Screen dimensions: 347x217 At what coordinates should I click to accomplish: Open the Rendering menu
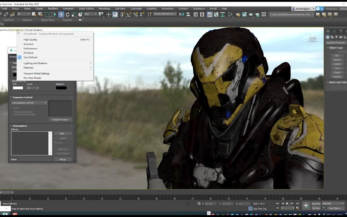coord(104,8)
